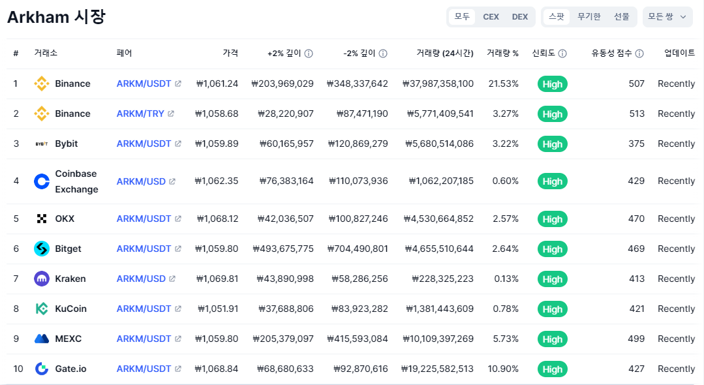704x385 pixels.
Task: Open Bybit ARKM/USDT pair link
Action: (x=144, y=144)
